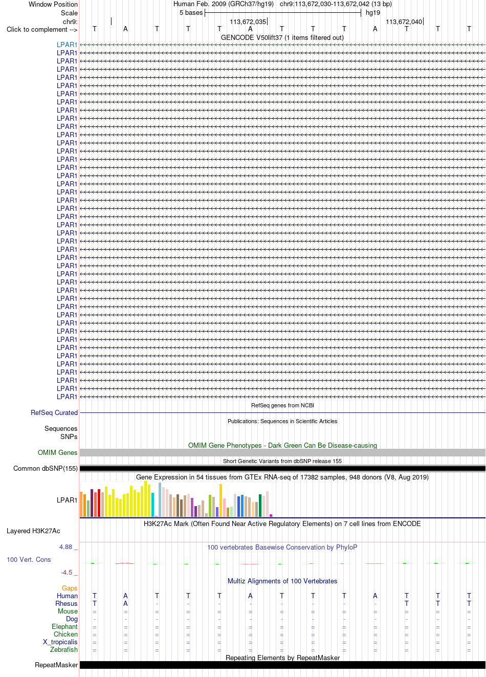The image size is (486, 677).
Task: Select the 'chr9:' ruler label
Action: coord(70,21)
